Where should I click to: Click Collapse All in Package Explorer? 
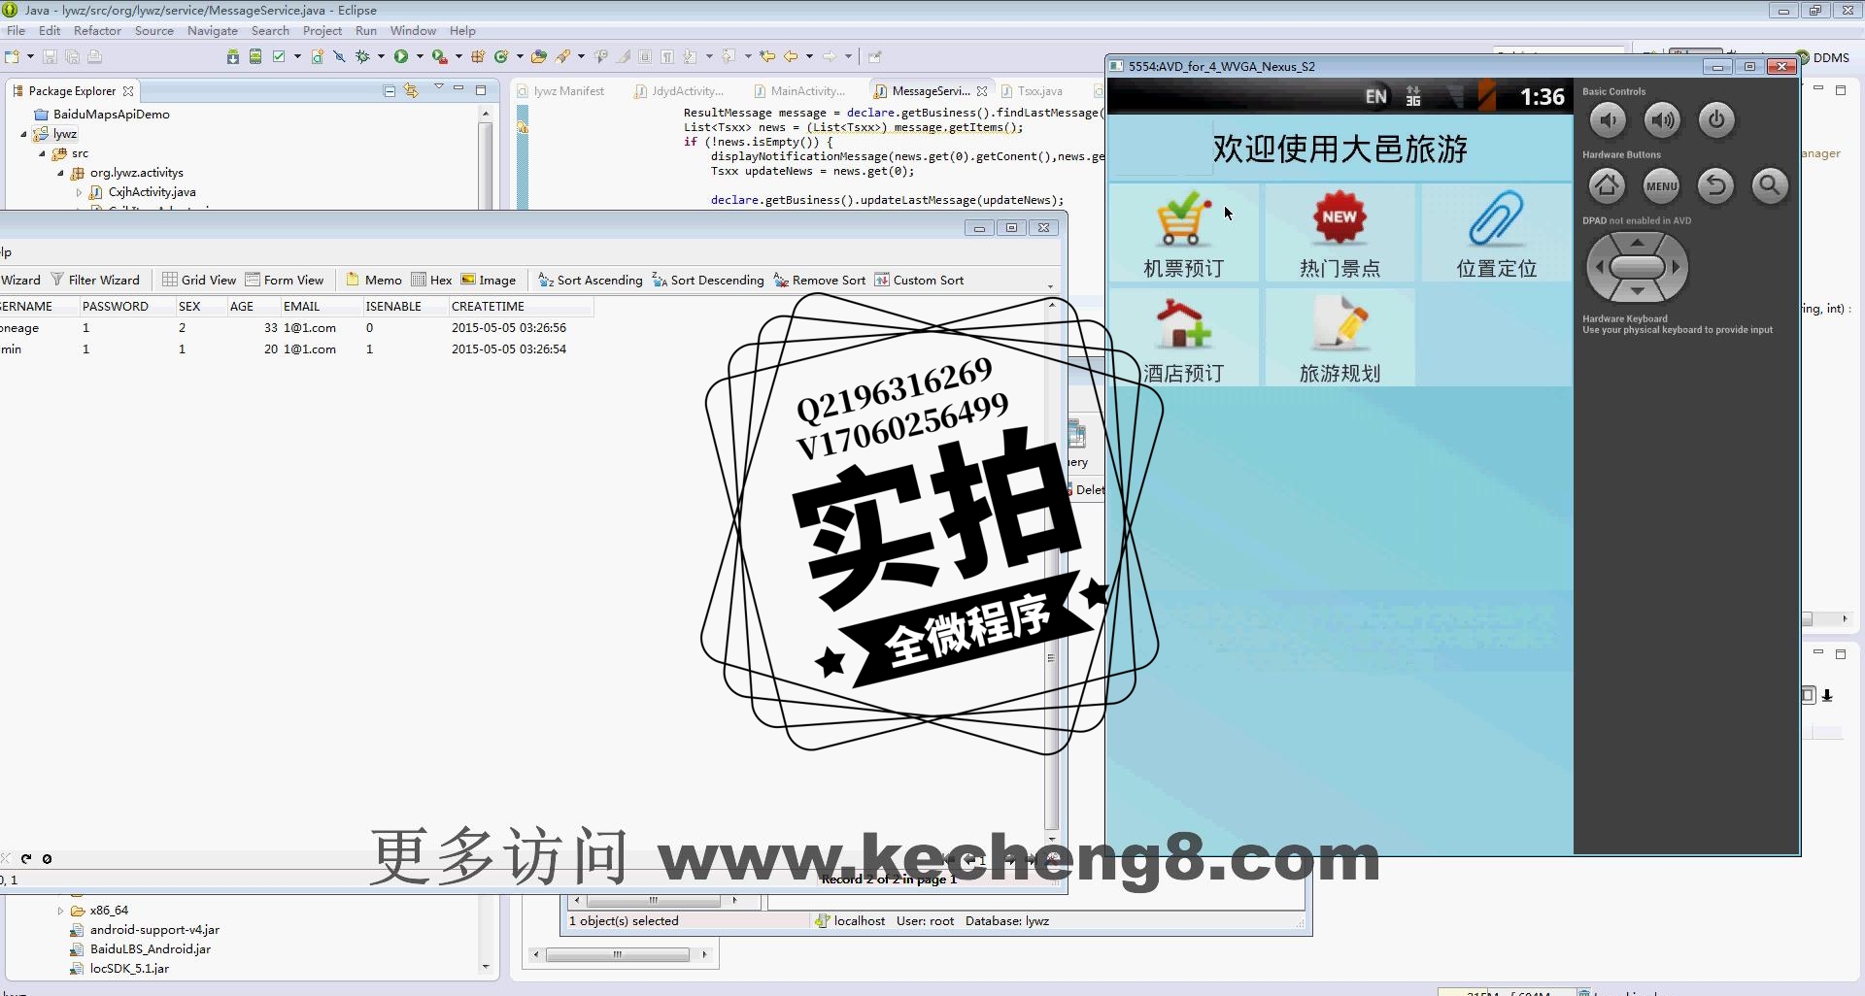click(x=390, y=90)
